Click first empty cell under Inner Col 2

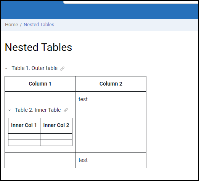pos(56,137)
